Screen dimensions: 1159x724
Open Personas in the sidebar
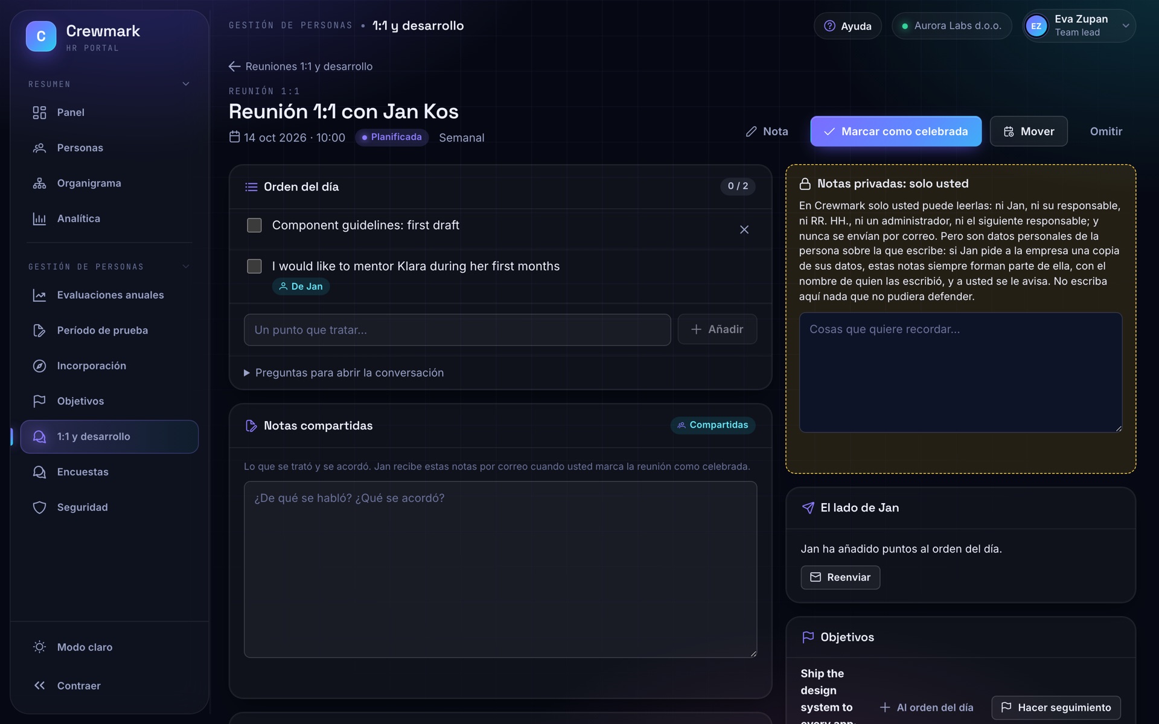tap(109, 148)
